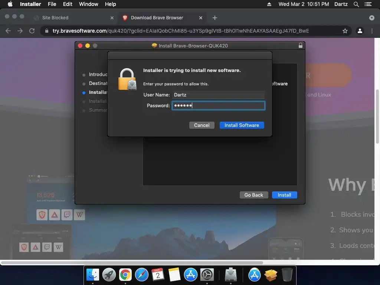
Task: Bookmark this page with the star icon
Action: tap(345, 31)
